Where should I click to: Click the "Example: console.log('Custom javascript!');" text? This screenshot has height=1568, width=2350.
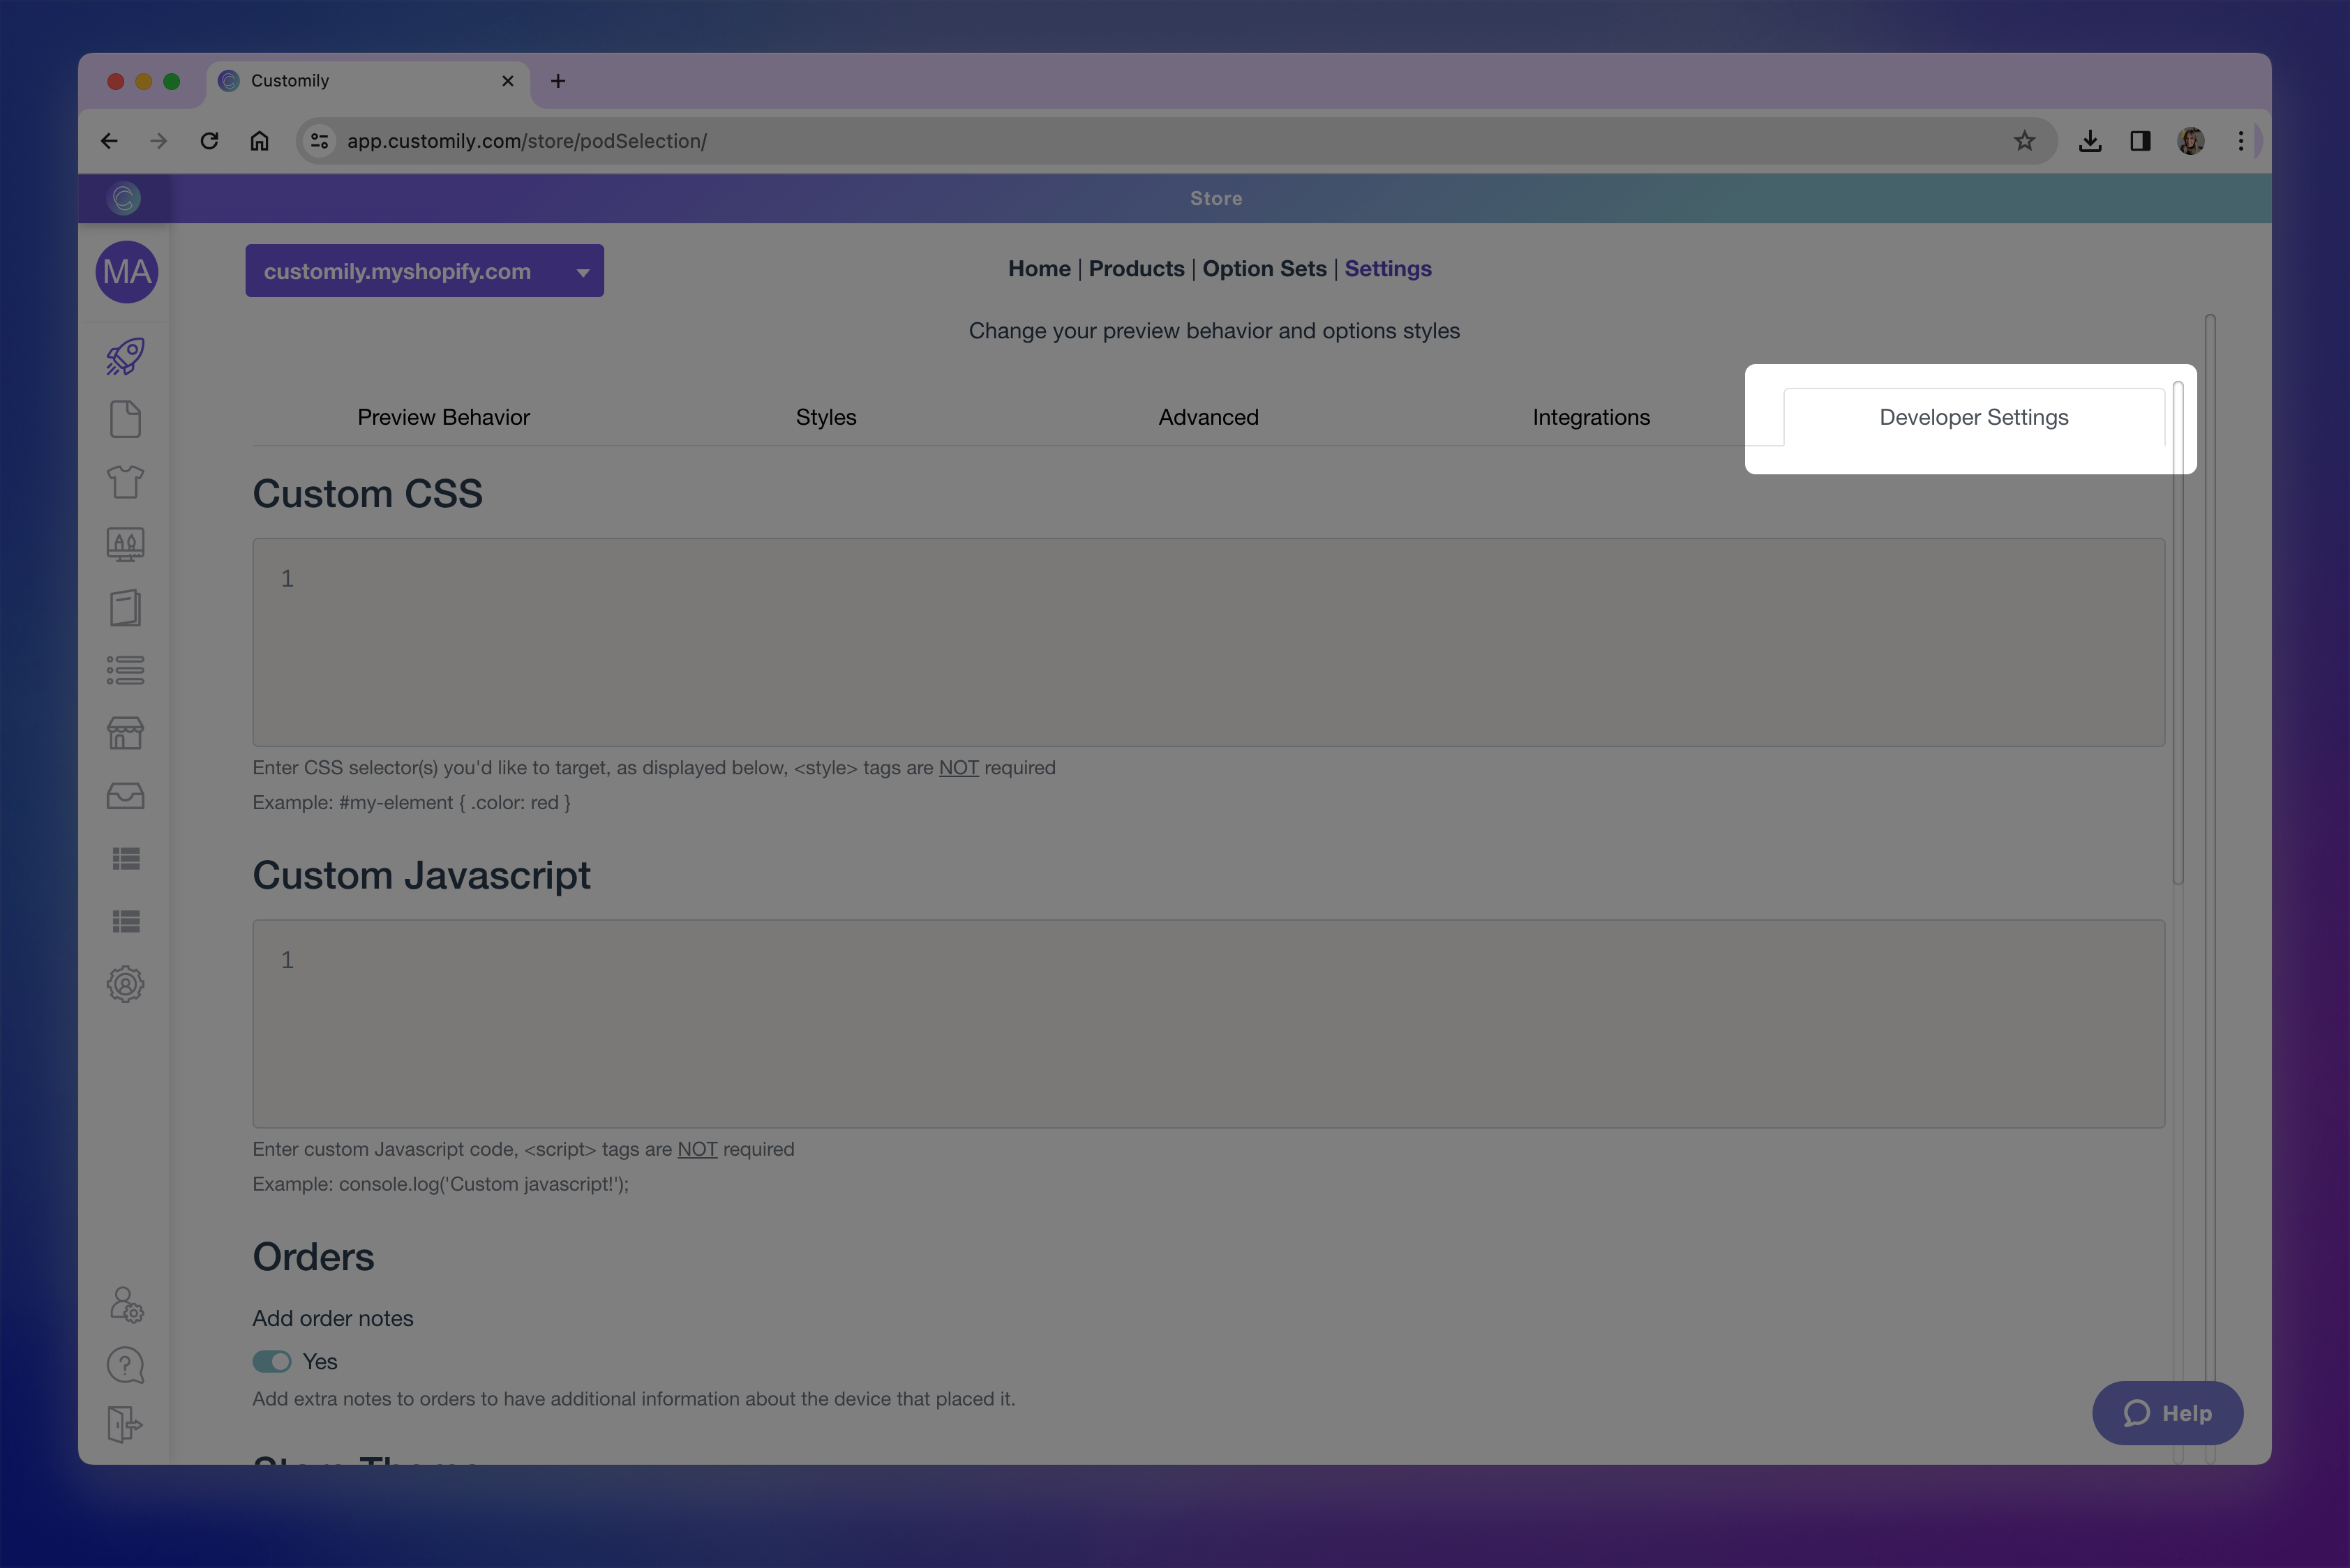tap(441, 1184)
